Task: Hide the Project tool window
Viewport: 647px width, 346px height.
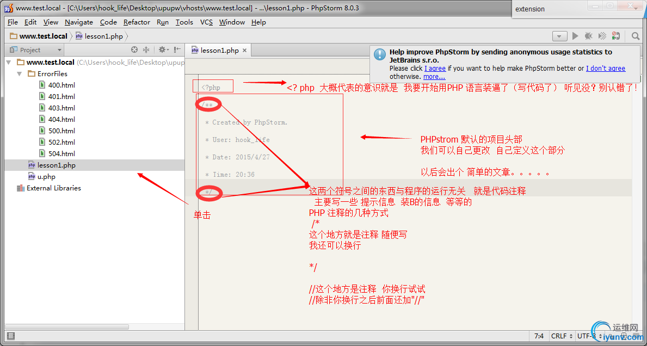Action: [x=177, y=50]
